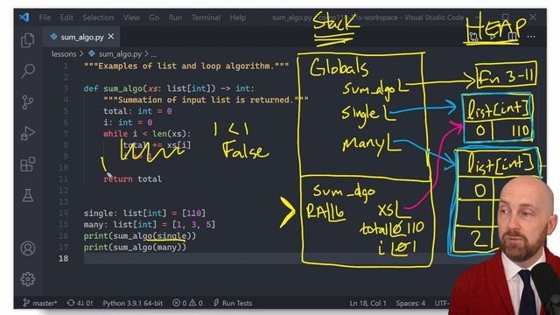560x315 pixels.
Task: Open the Extensions view
Action: click(27, 164)
